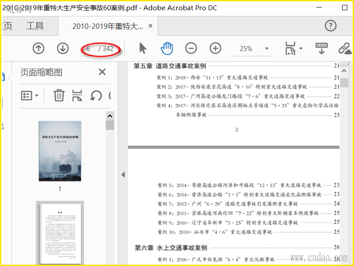Click 案例 2: 2017- 陕西安康京昆高速 entry
354x266 pixels.
pyautogui.click(x=232, y=87)
